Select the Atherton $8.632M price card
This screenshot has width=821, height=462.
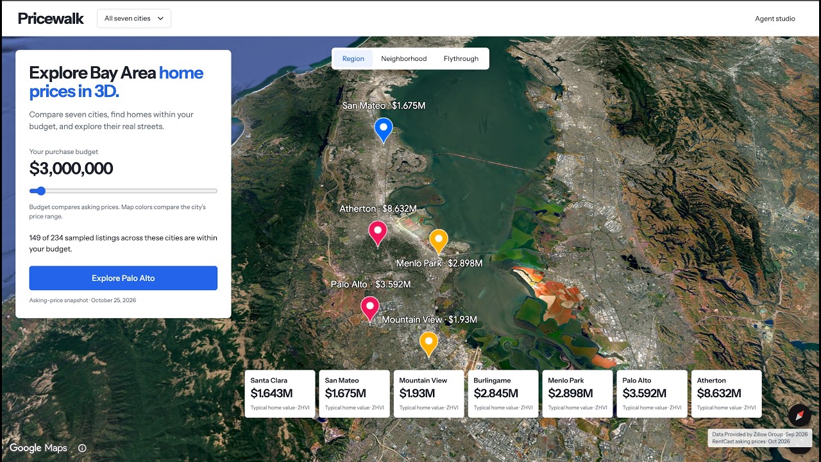pos(727,393)
